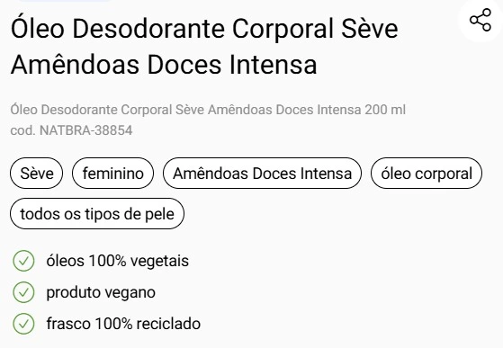Click the cod. label before the code

coord(23,130)
